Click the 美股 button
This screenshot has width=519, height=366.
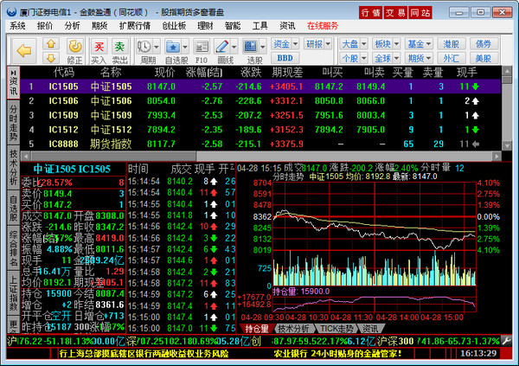pos(484,58)
